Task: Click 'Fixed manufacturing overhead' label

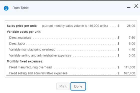Action: (30, 67)
